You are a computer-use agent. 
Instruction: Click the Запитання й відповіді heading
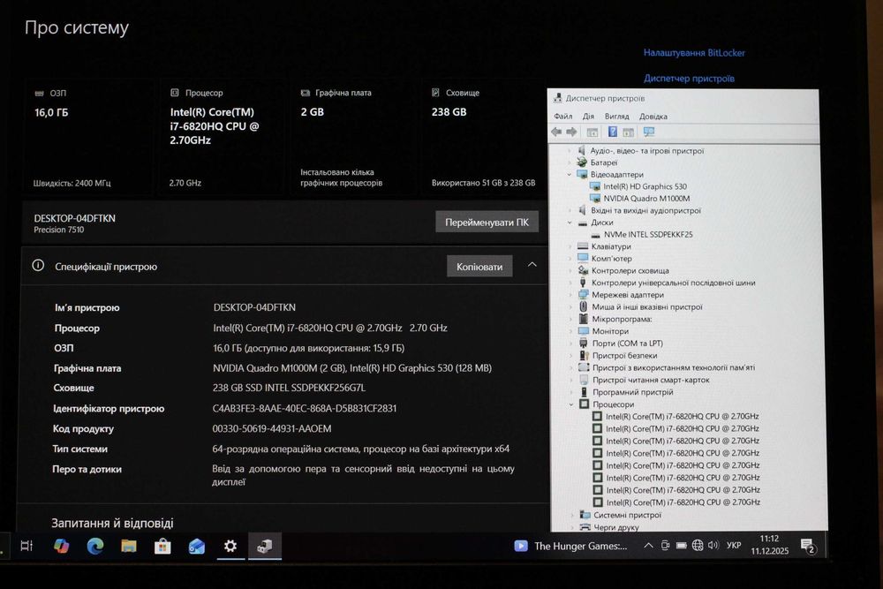[112, 523]
